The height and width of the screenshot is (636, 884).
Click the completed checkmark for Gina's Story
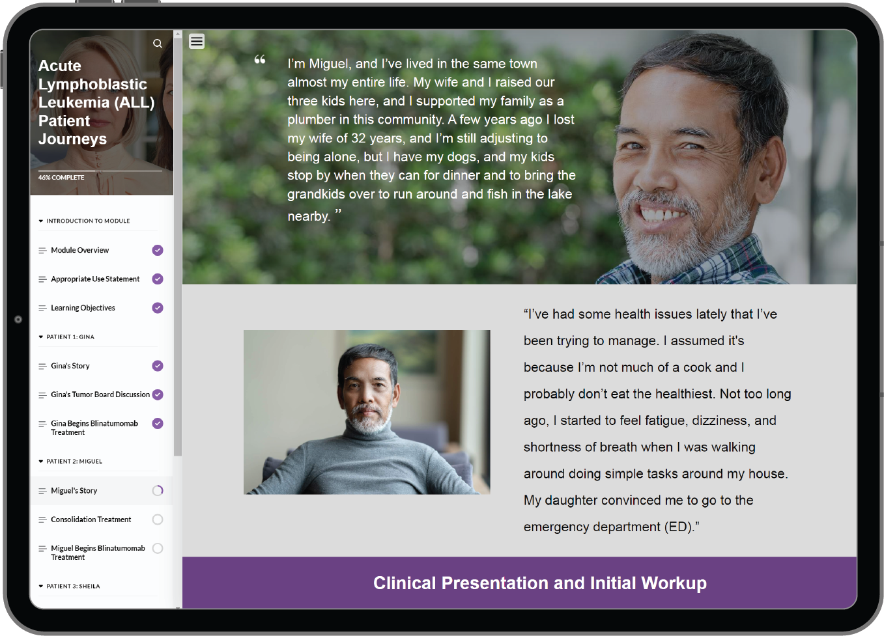(158, 366)
